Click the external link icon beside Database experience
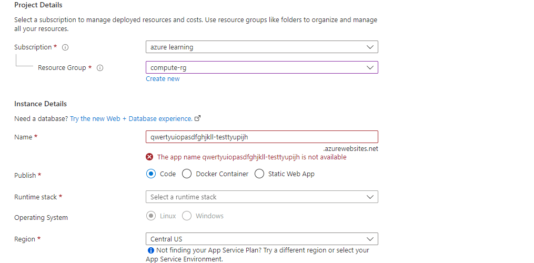 [x=198, y=119]
